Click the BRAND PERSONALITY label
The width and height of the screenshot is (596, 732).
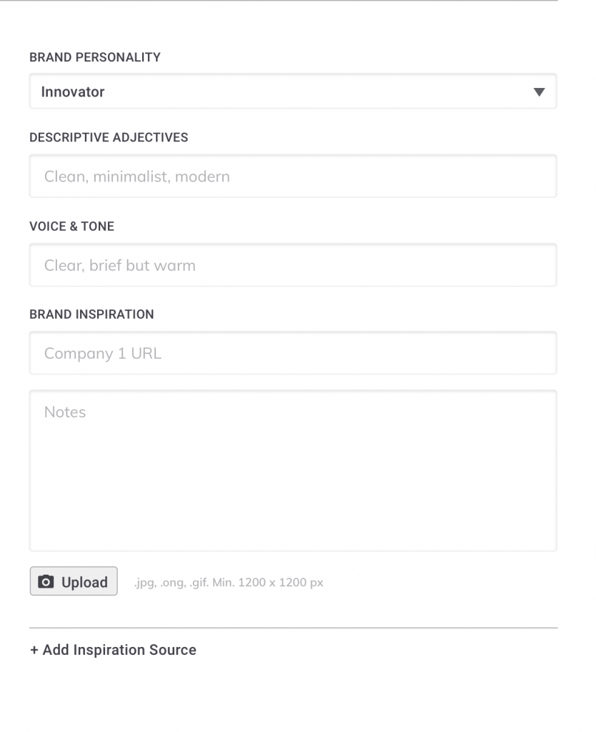95,57
